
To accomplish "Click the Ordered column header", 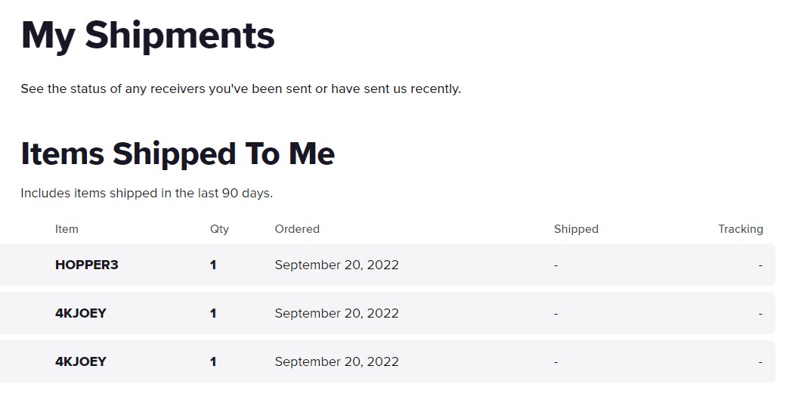I will pyautogui.click(x=297, y=229).
